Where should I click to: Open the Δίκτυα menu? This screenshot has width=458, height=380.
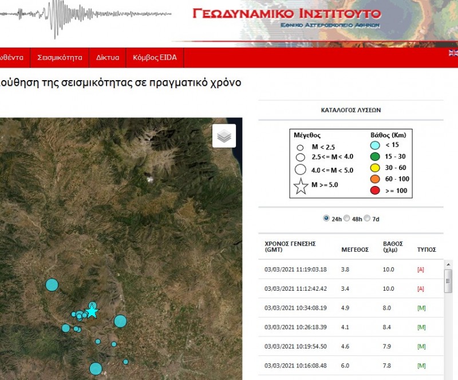pos(108,58)
